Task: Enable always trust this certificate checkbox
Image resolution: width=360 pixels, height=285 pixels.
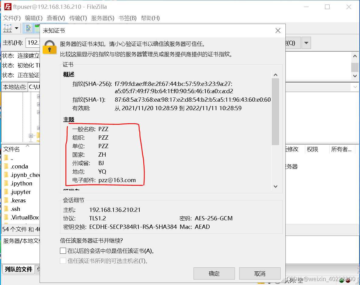Action: coord(63,251)
